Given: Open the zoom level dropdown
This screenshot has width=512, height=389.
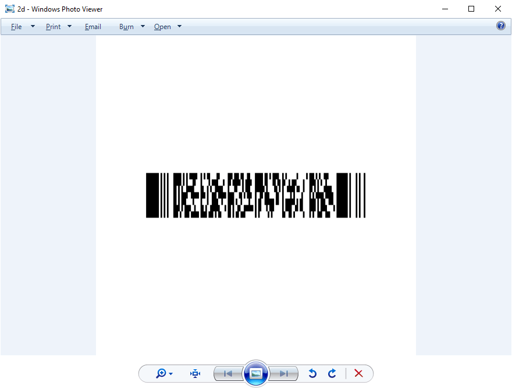Looking at the screenshot, I should tap(169, 373).
